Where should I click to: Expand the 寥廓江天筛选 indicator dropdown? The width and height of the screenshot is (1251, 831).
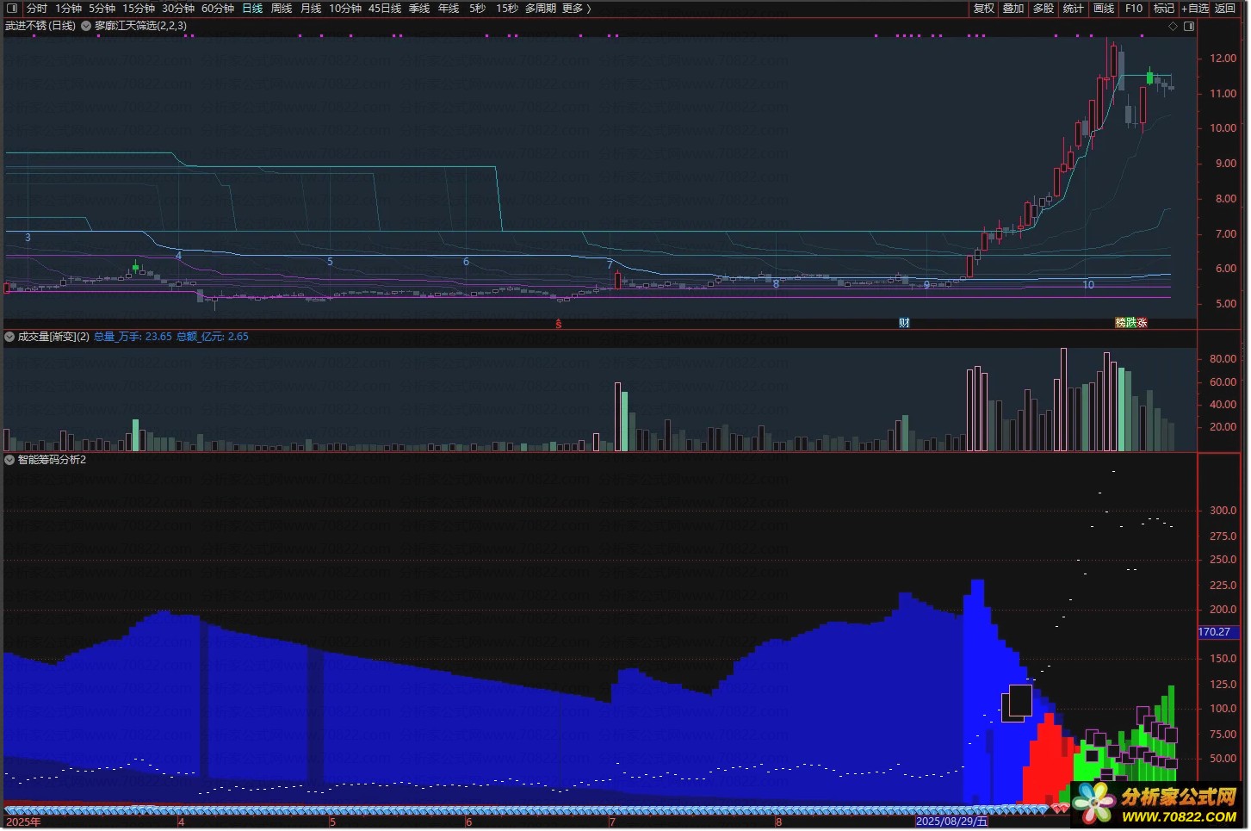[86, 26]
